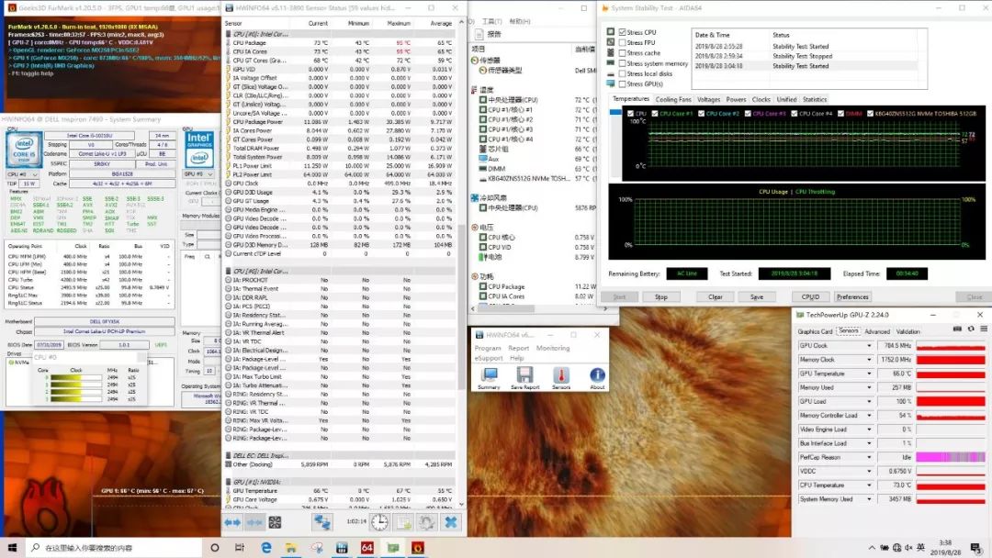The width and height of the screenshot is (992, 558).
Task: Open the Monitoring menu in HWiNFO
Action: point(552,349)
